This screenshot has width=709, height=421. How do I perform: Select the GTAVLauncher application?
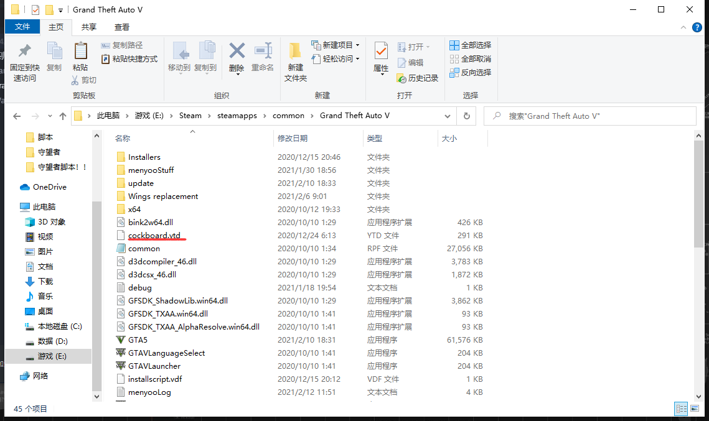[154, 366]
